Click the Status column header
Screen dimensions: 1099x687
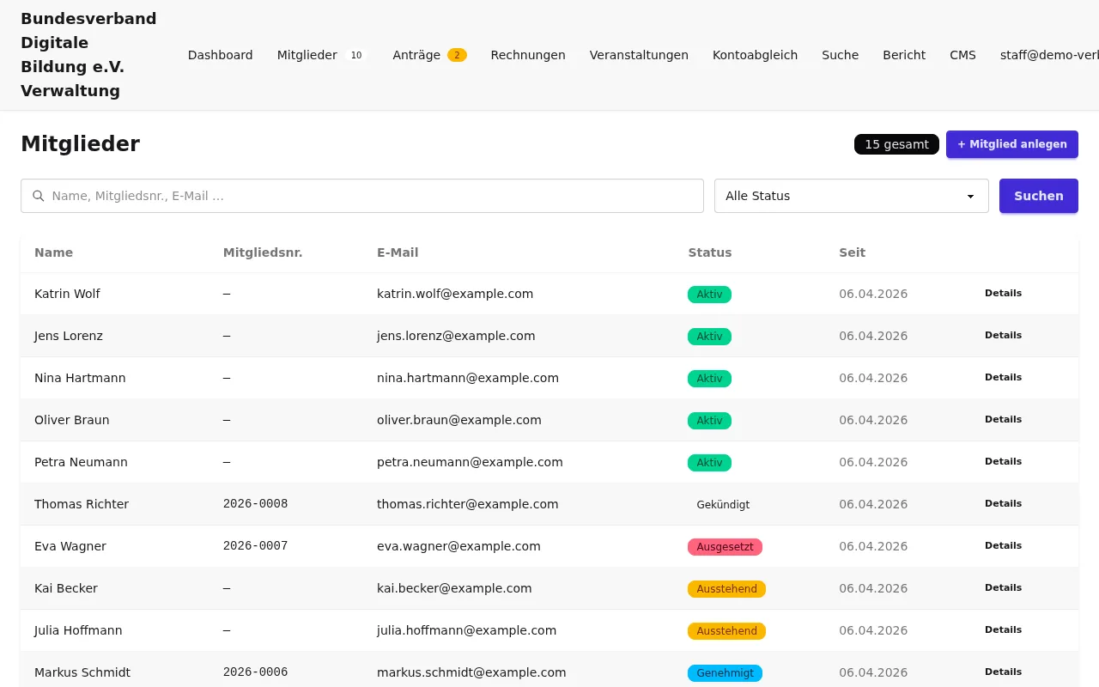(x=710, y=252)
